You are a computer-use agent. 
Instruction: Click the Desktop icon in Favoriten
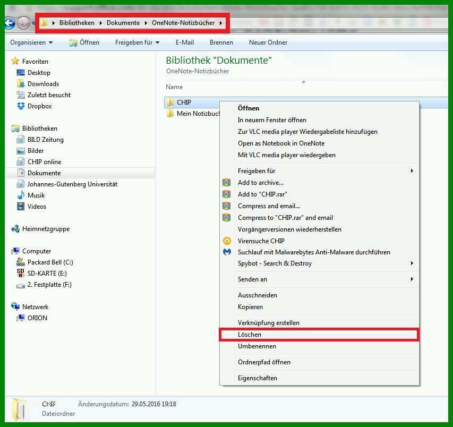click(21, 73)
